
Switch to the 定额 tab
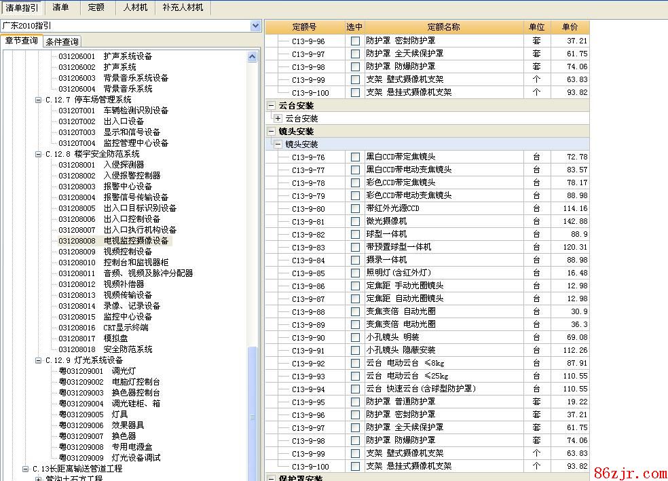coord(96,7)
